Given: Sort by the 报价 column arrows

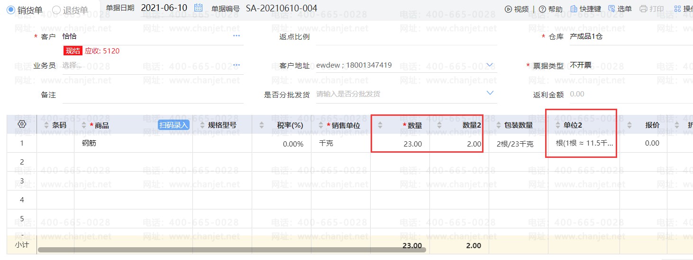Looking at the screenshot, I should [629, 125].
